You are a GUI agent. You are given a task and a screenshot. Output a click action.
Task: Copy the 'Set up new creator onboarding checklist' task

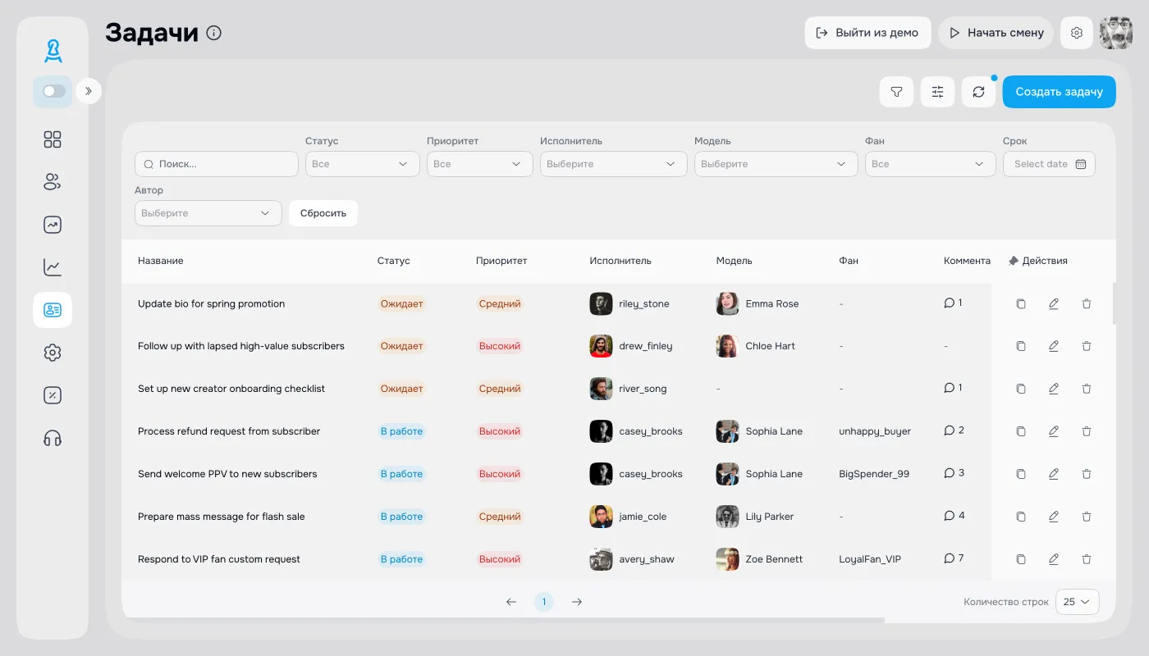1021,389
